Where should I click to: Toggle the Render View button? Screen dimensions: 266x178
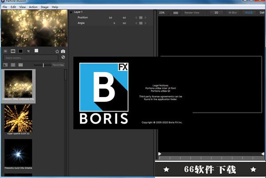(192, 13)
